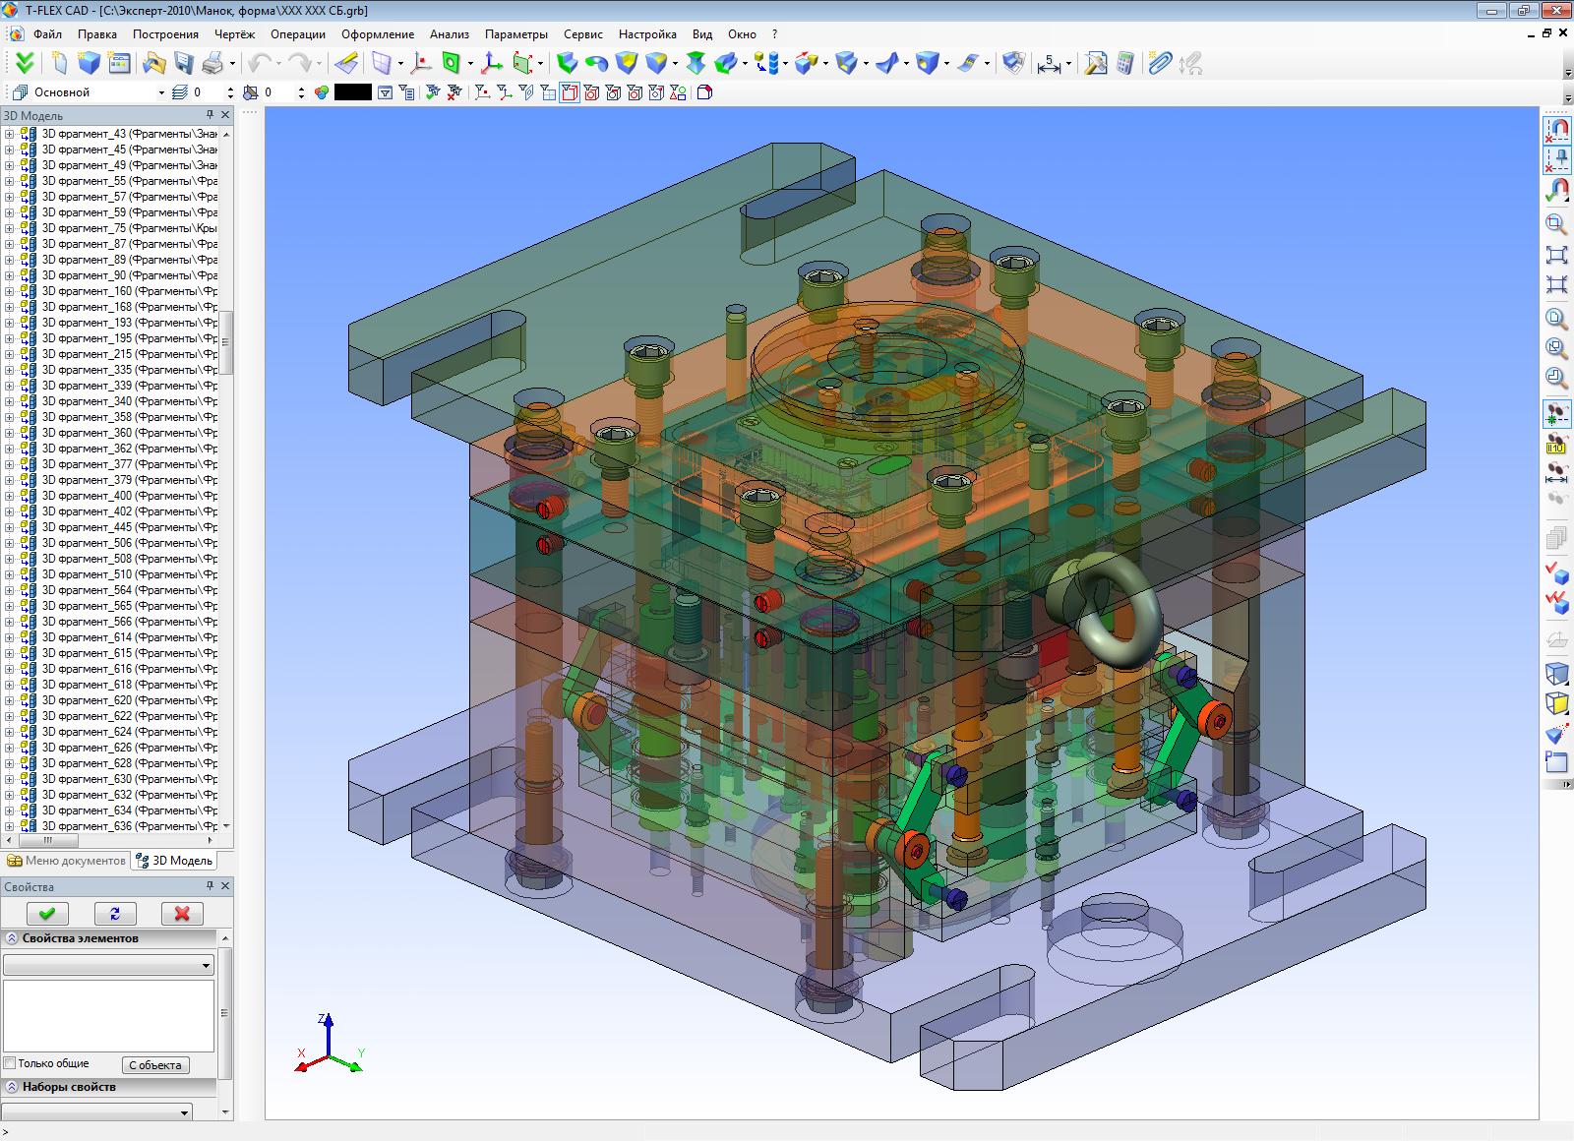The height and width of the screenshot is (1141, 1574).
Task: Click the Print icon in toolbar
Action: click(212, 64)
